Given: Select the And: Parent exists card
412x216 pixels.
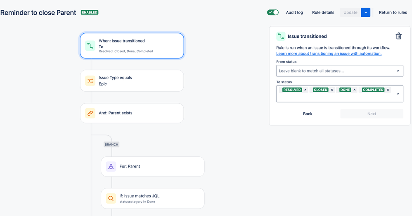Looking at the screenshot, I should click(x=132, y=113).
